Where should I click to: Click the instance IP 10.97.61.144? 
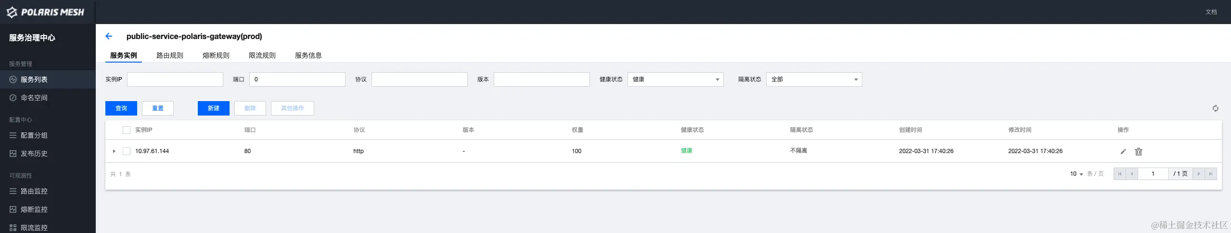coord(152,151)
